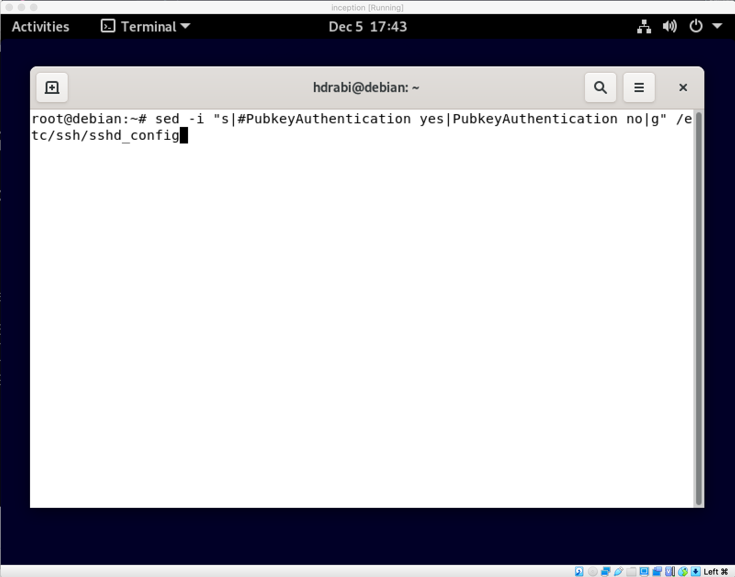Click the terminal search icon
Screen dimensions: 735x577
point(600,87)
